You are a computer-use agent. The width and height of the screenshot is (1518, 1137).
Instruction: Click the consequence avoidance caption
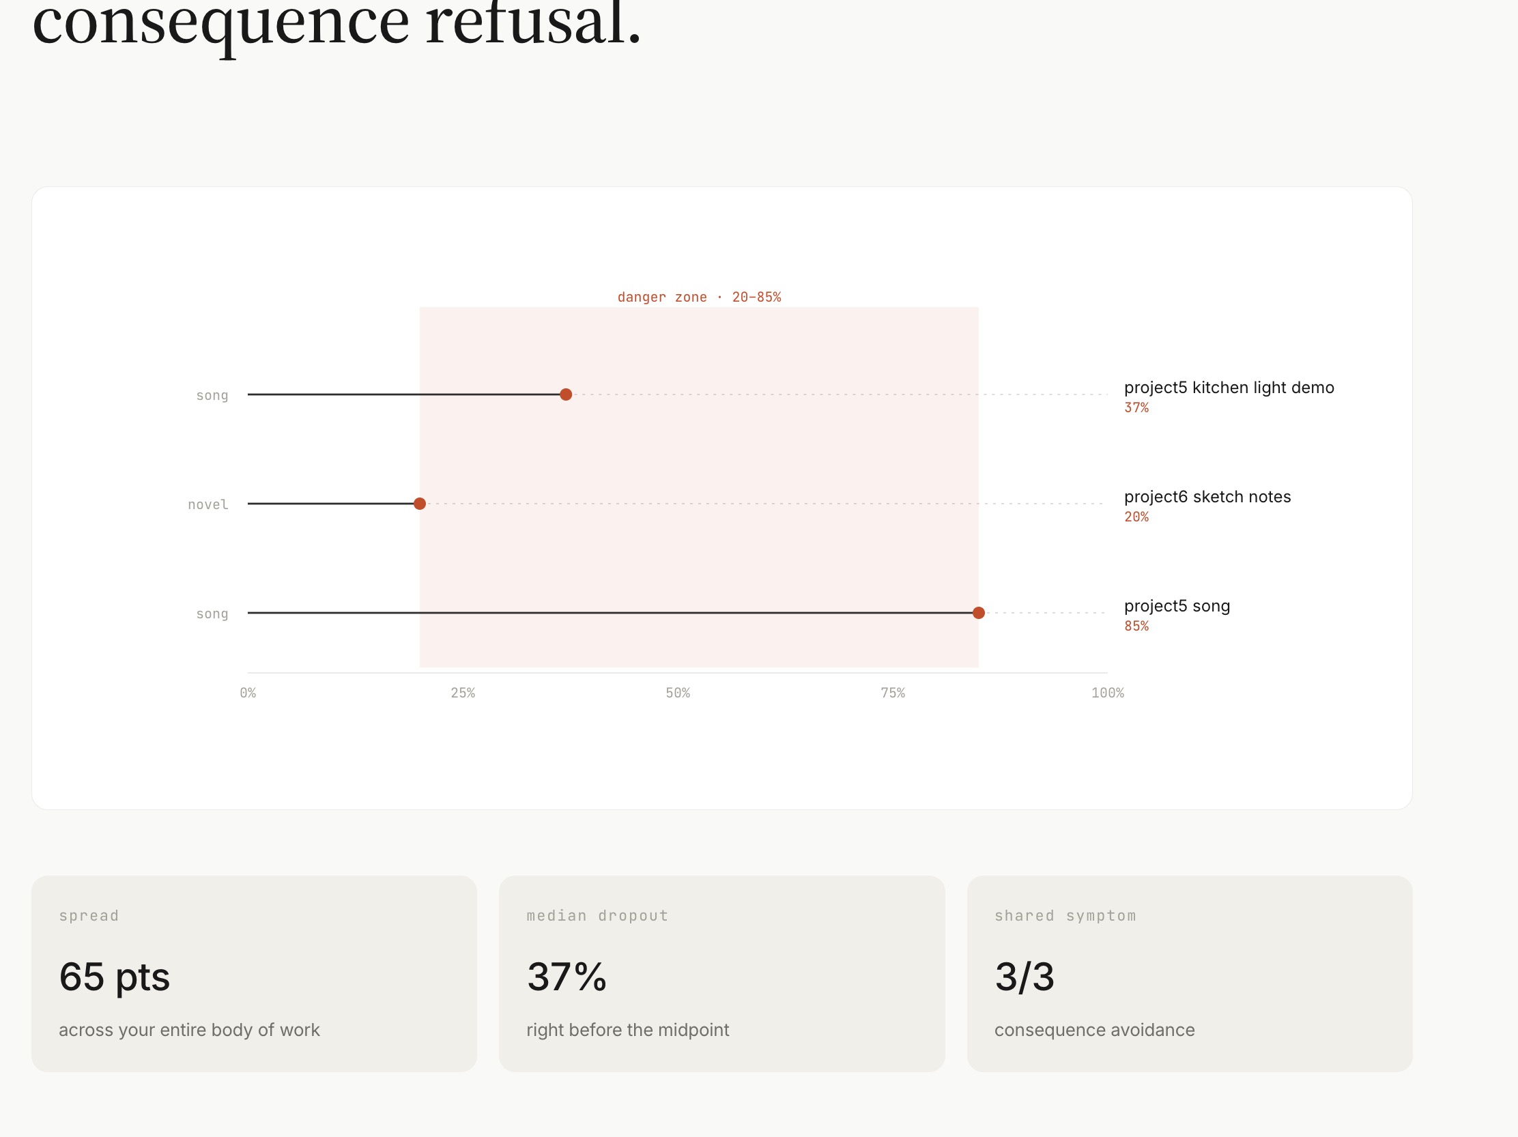1094,1029
